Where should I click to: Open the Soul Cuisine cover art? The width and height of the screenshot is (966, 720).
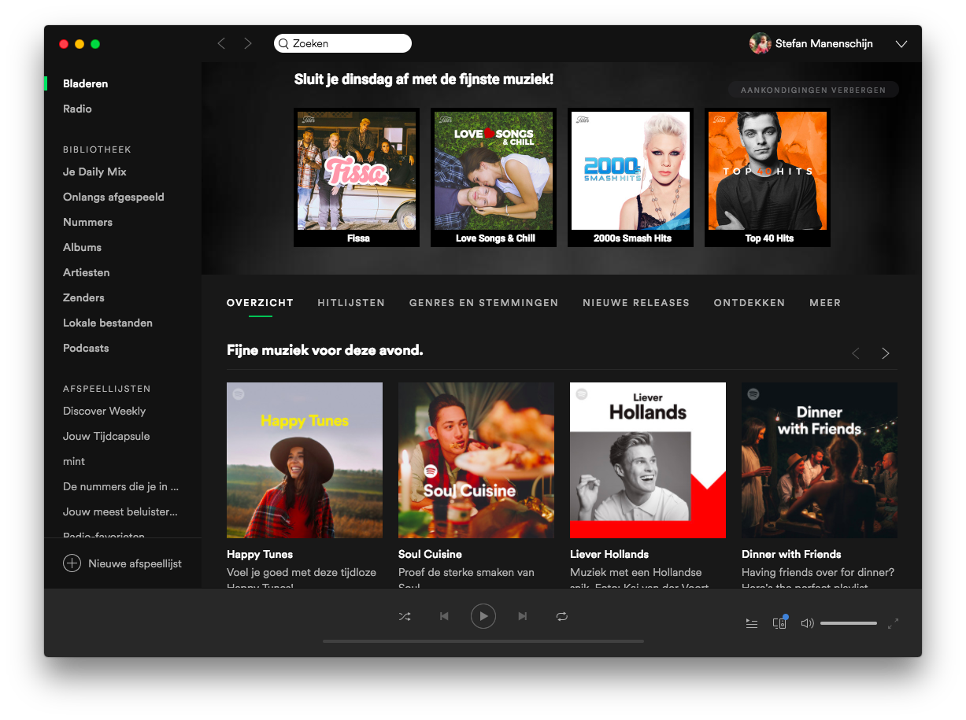tap(476, 460)
